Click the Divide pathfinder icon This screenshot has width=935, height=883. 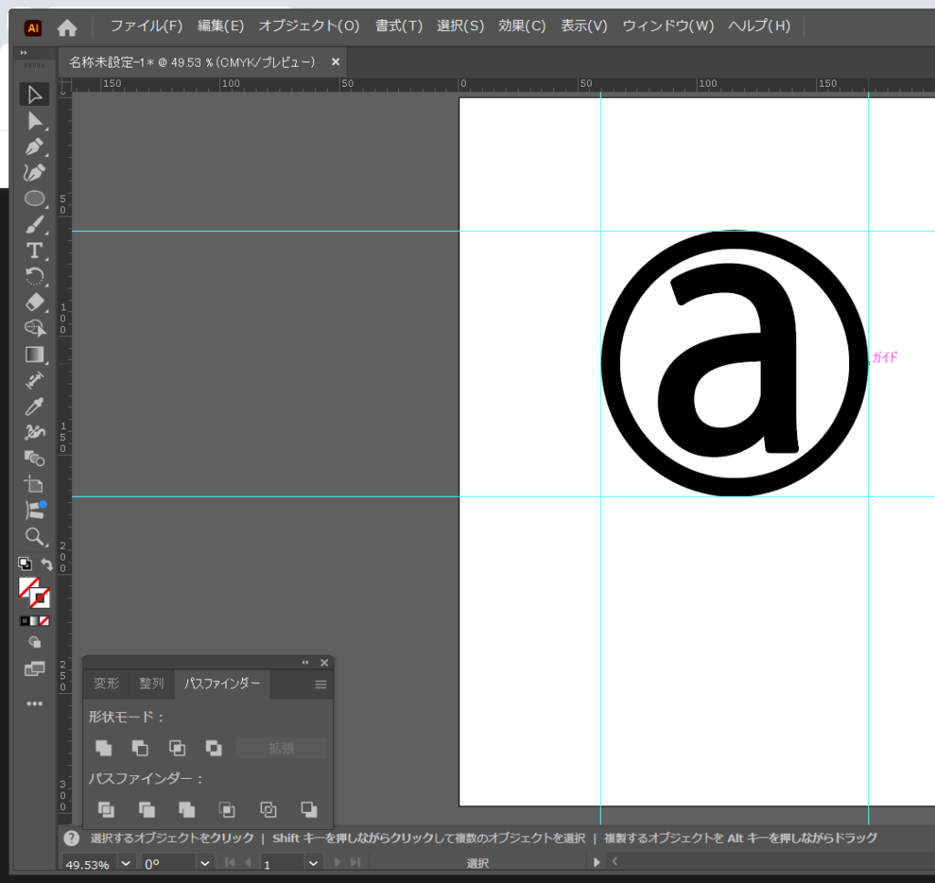click(106, 809)
